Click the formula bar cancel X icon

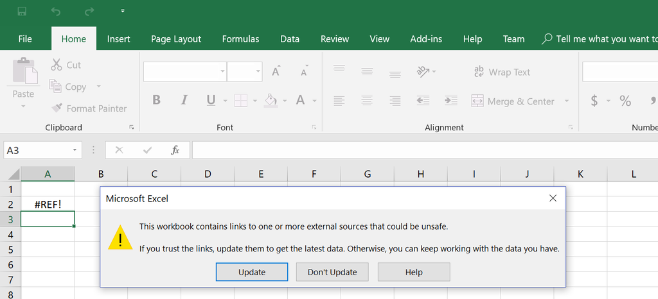(119, 150)
